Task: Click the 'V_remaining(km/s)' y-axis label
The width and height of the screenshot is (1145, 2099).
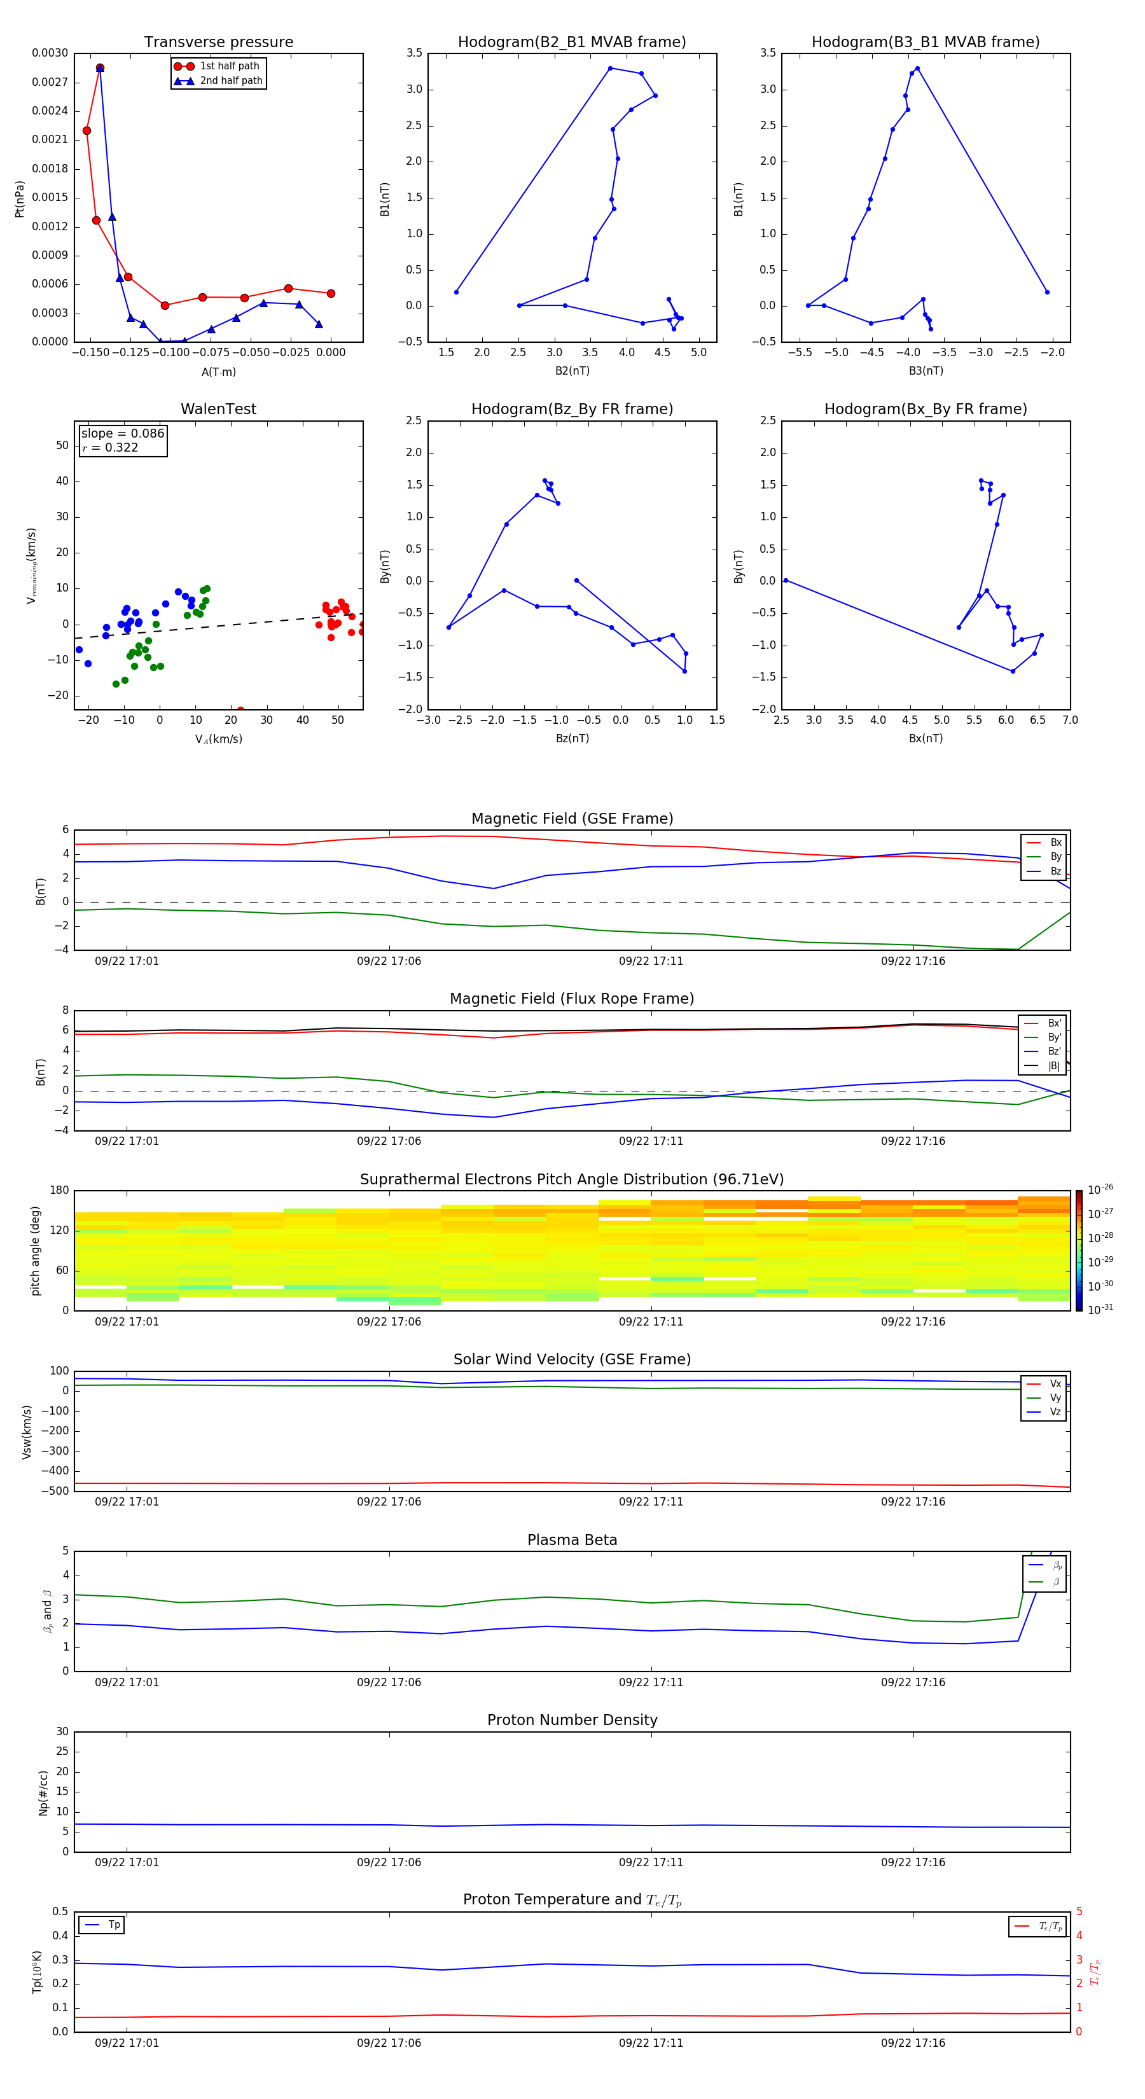Action: click(32, 565)
